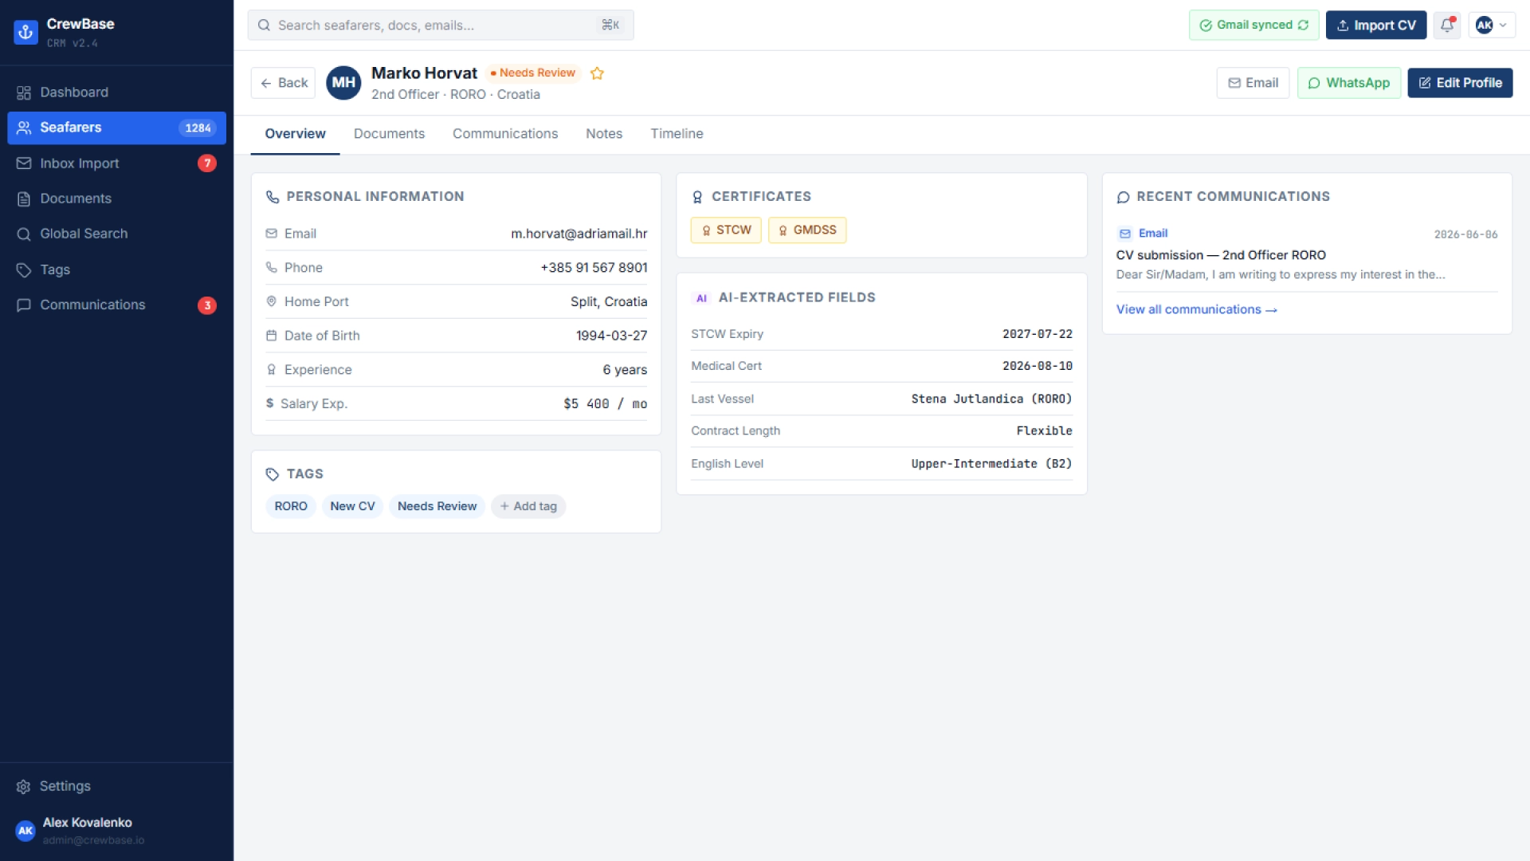Click phone number +385 91 567 8901
1530x861 pixels.
click(594, 268)
